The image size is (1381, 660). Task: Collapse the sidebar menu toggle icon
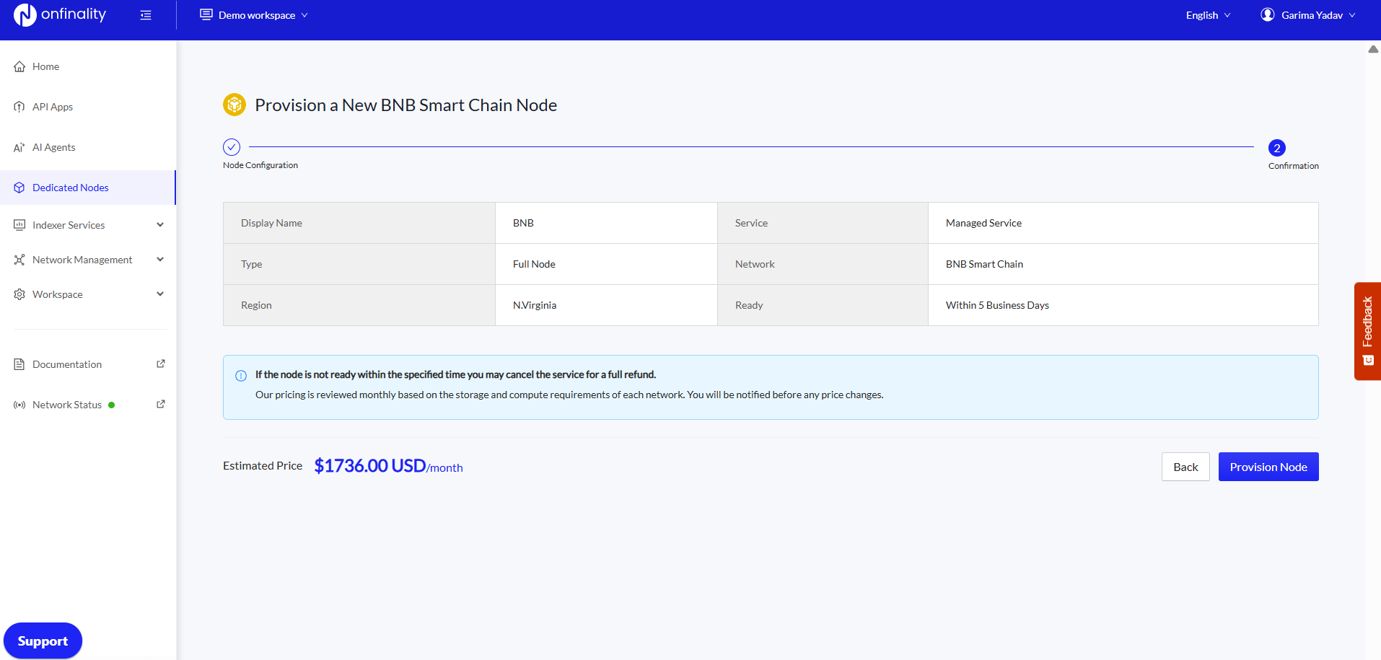(146, 15)
